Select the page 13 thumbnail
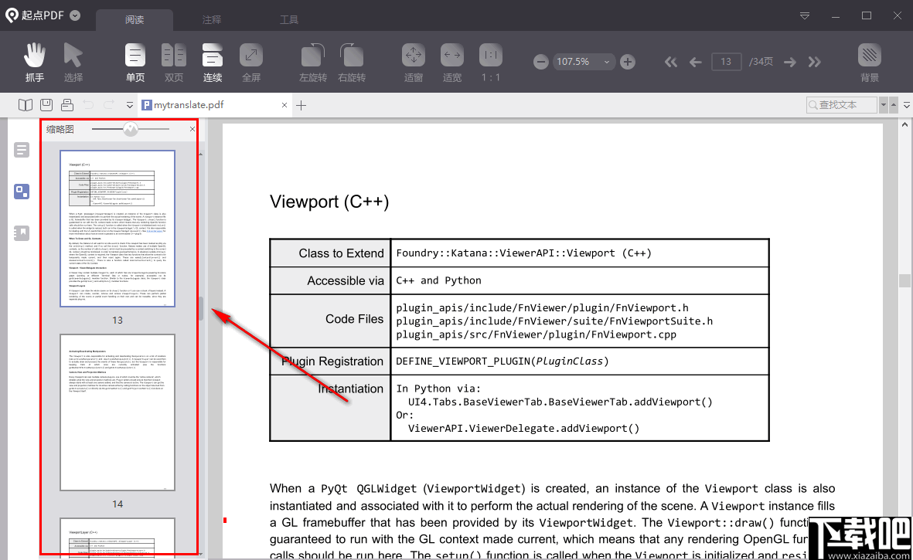 (118, 229)
